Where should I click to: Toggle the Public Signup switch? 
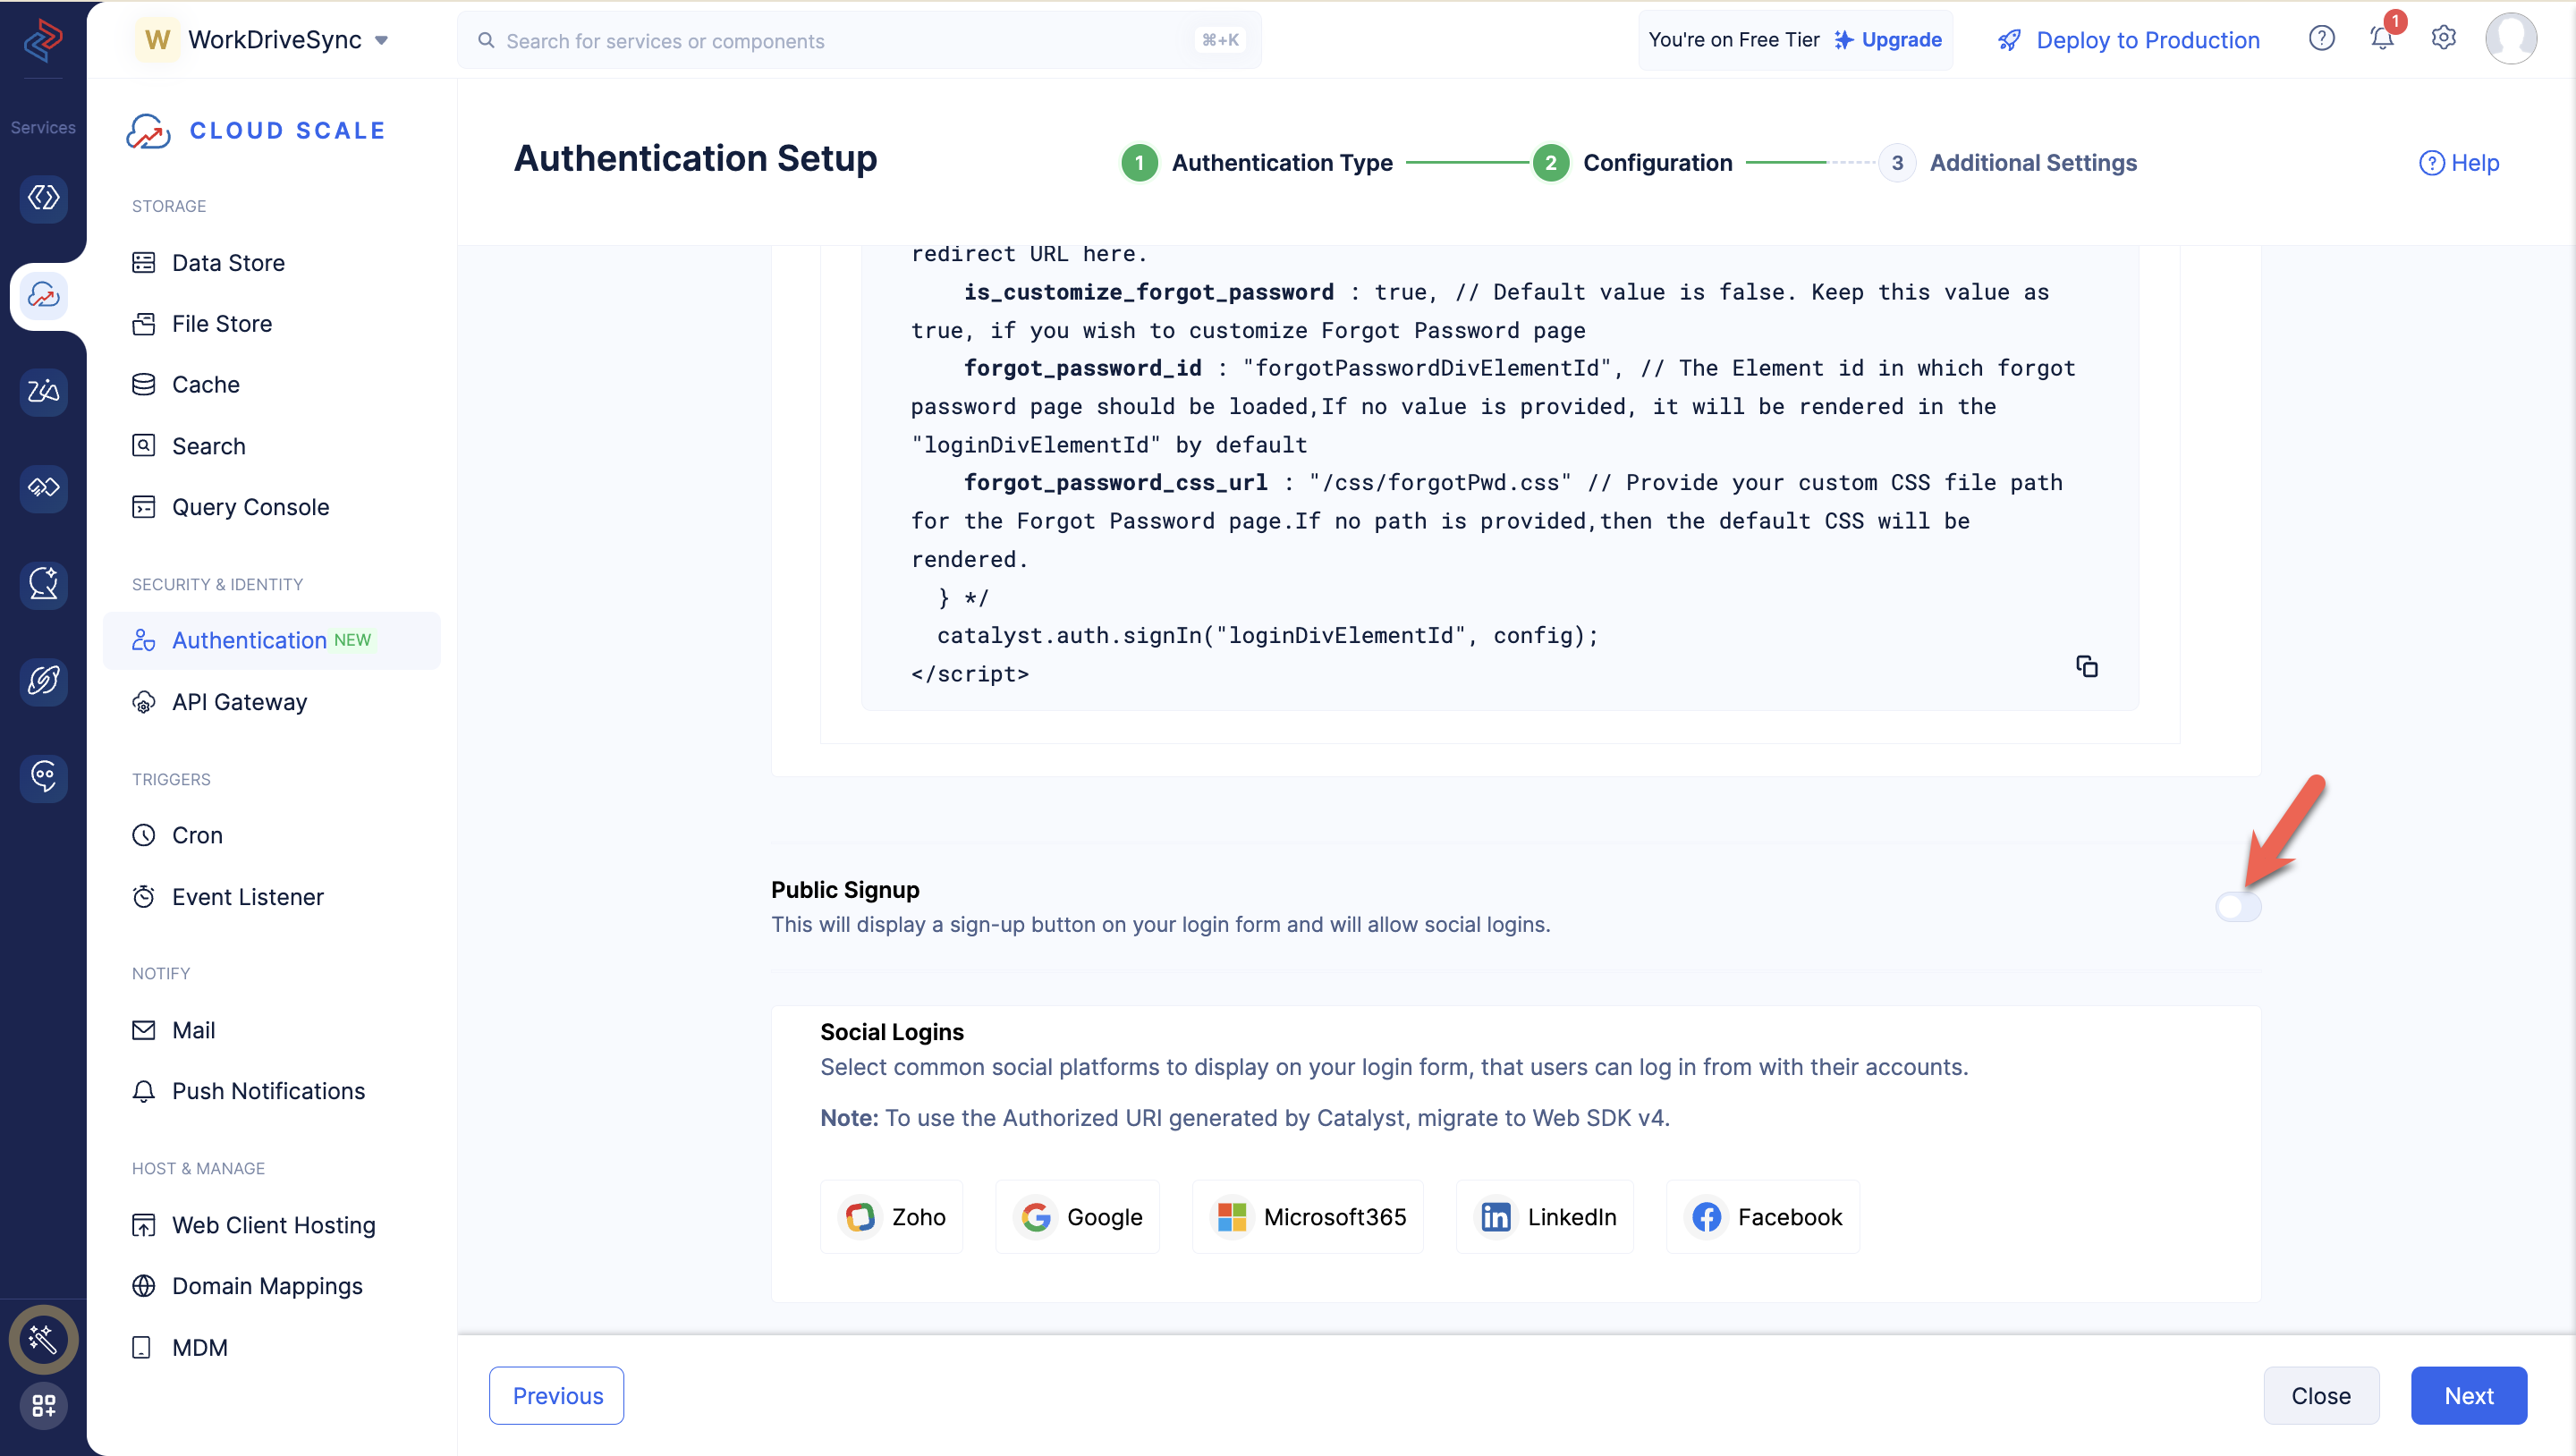[2238, 907]
